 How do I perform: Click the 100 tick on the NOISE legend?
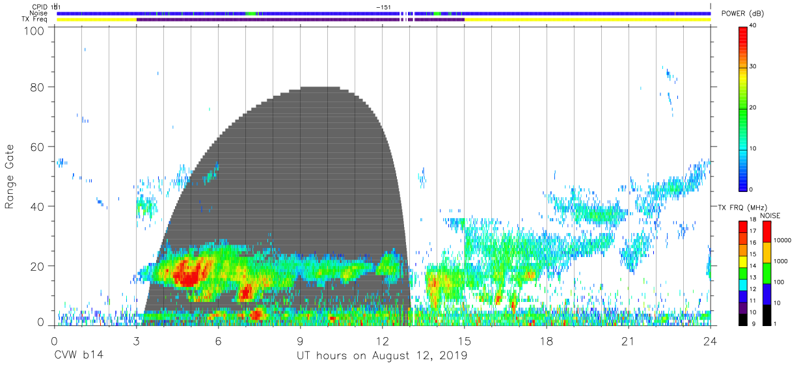779,282
